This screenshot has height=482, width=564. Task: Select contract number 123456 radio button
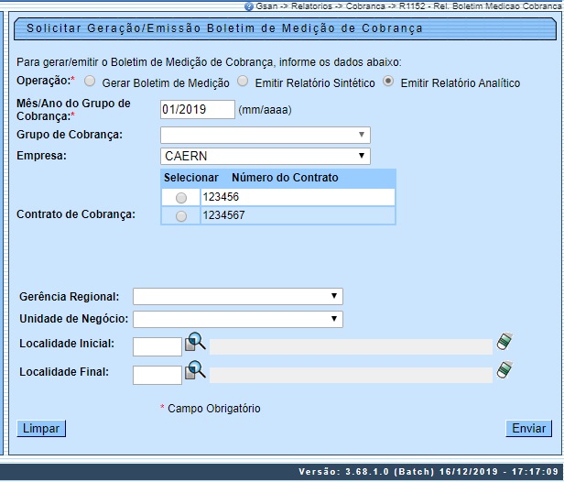pyautogui.click(x=180, y=198)
